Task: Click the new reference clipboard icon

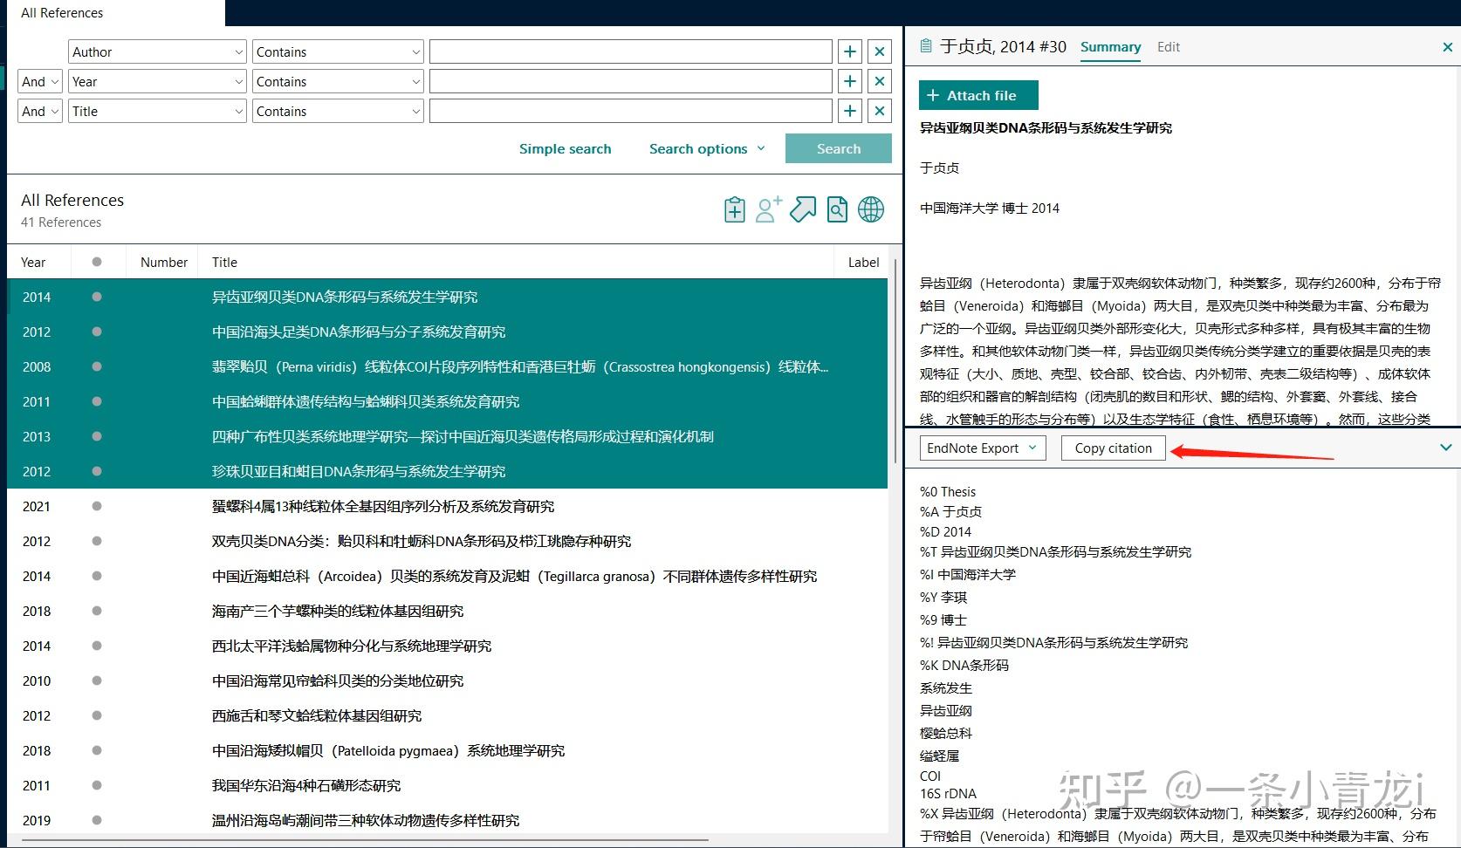Action: tap(735, 210)
